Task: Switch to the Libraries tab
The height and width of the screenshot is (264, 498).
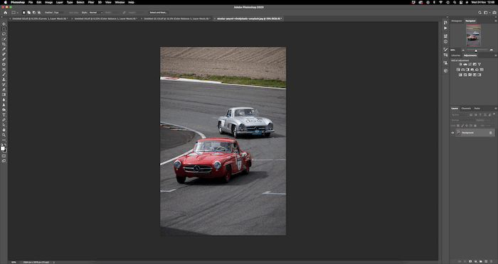Action: 455,55
